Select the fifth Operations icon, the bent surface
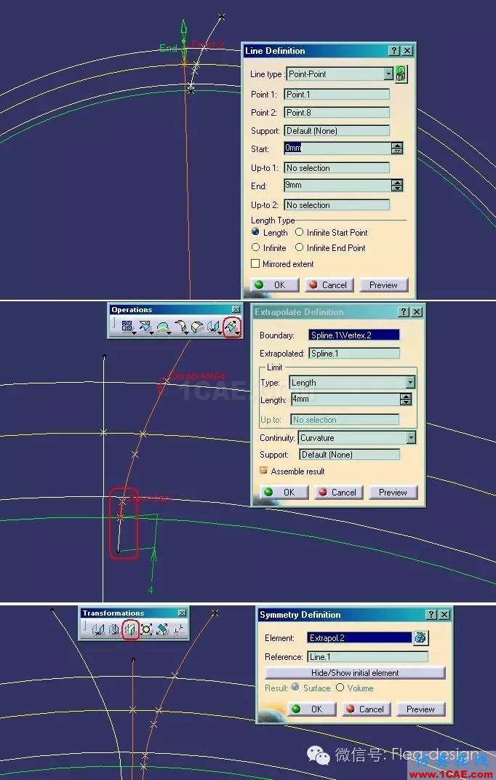Screen dimensions: 496x780 [x=197, y=326]
